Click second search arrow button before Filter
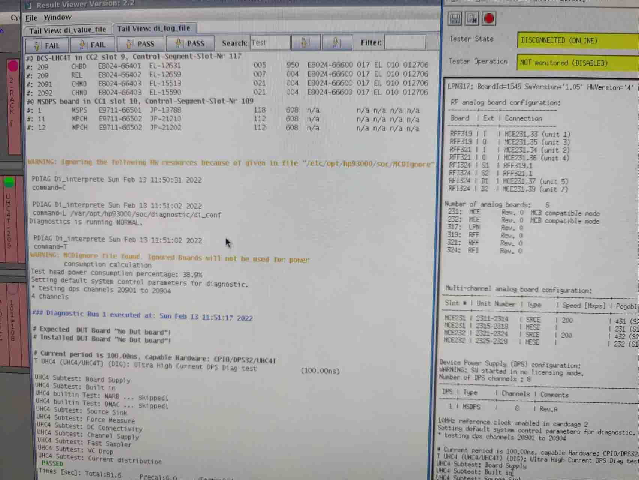639x480 pixels. point(337,42)
